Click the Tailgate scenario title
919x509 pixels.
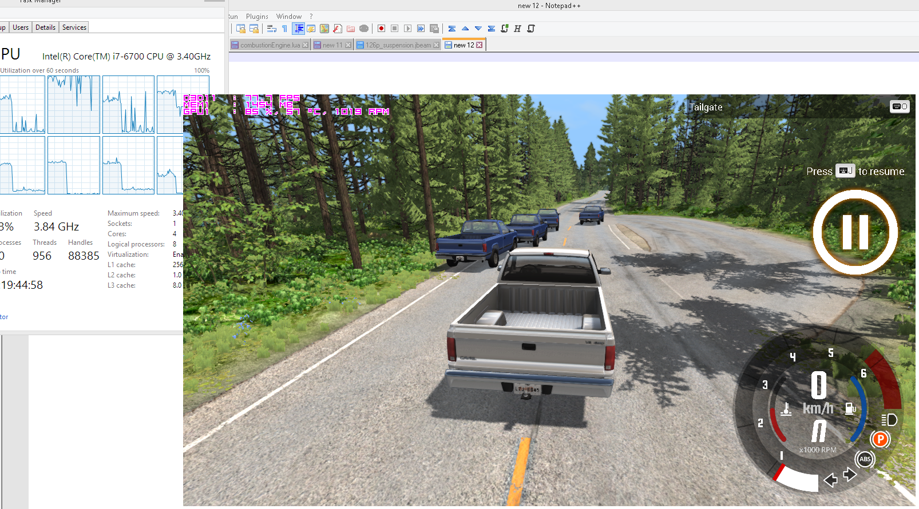coord(706,107)
